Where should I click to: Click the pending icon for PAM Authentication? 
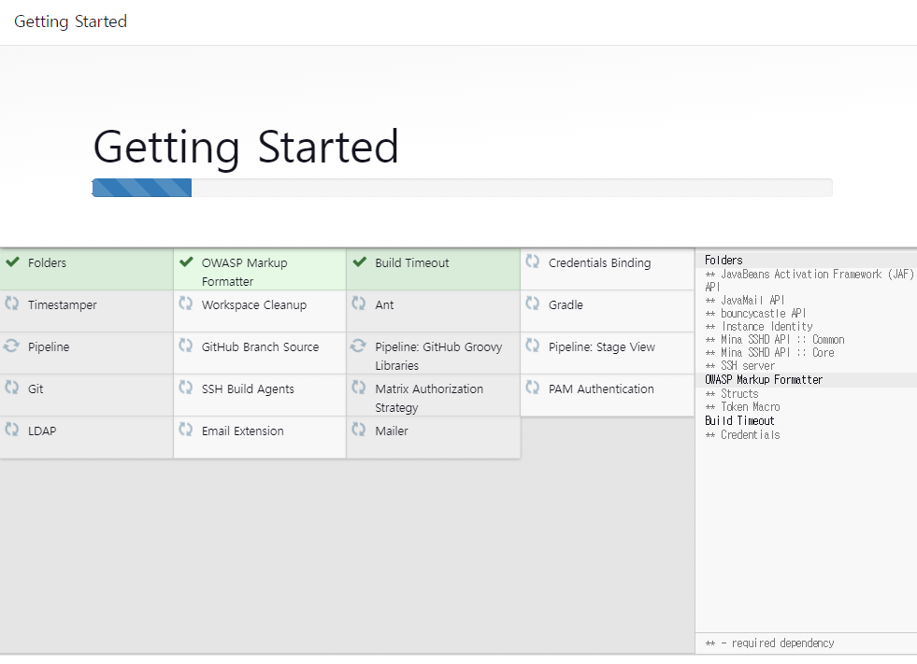(x=532, y=388)
